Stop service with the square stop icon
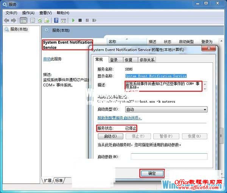227x193 pixels. [x=80, y=20]
